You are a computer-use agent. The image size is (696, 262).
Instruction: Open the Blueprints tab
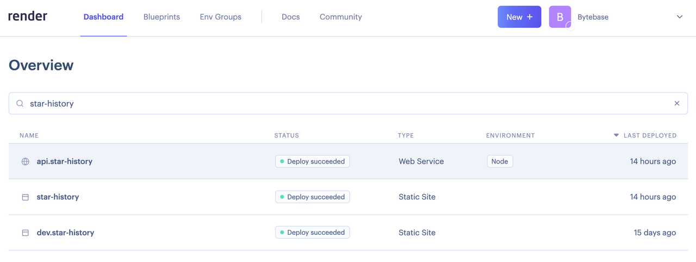(161, 17)
